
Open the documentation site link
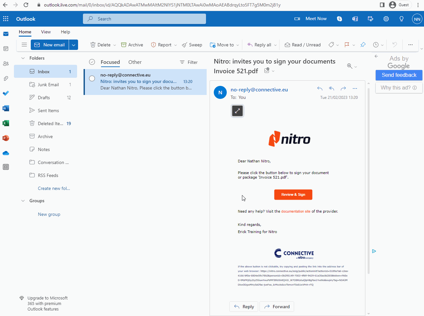(x=295, y=211)
